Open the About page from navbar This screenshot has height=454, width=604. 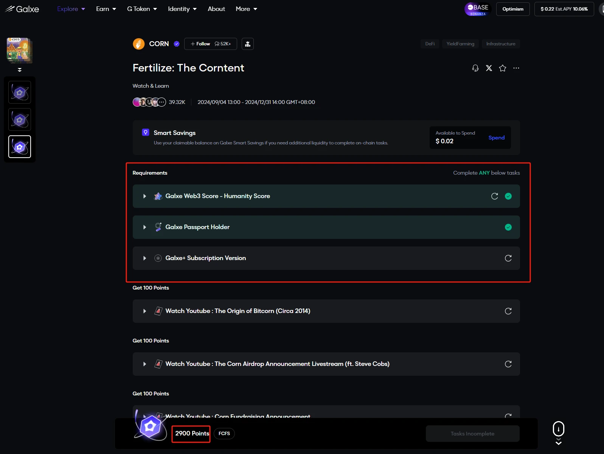coord(216,9)
